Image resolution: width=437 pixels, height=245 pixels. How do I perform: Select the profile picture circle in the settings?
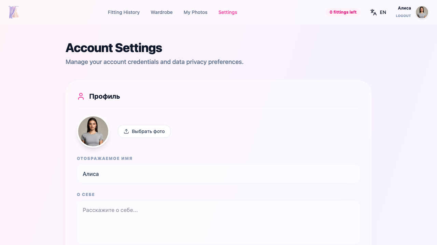pos(93,131)
